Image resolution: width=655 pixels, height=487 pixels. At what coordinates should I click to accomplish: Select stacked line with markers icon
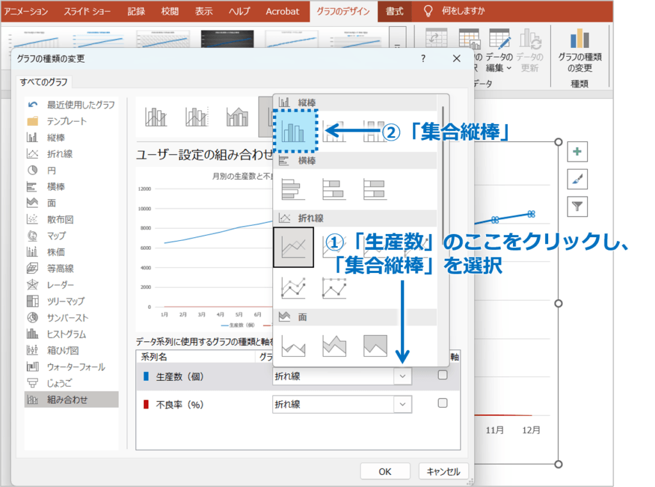click(x=334, y=288)
